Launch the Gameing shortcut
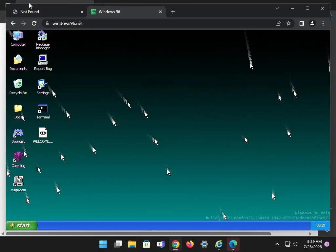 tap(18, 160)
